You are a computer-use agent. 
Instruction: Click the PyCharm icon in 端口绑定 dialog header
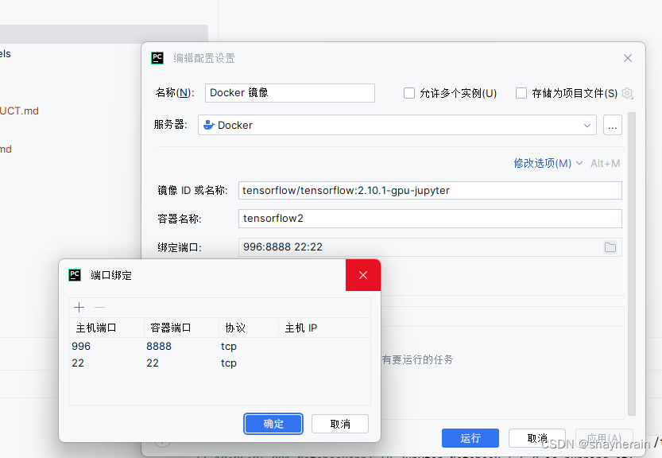click(x=75, y=274)
